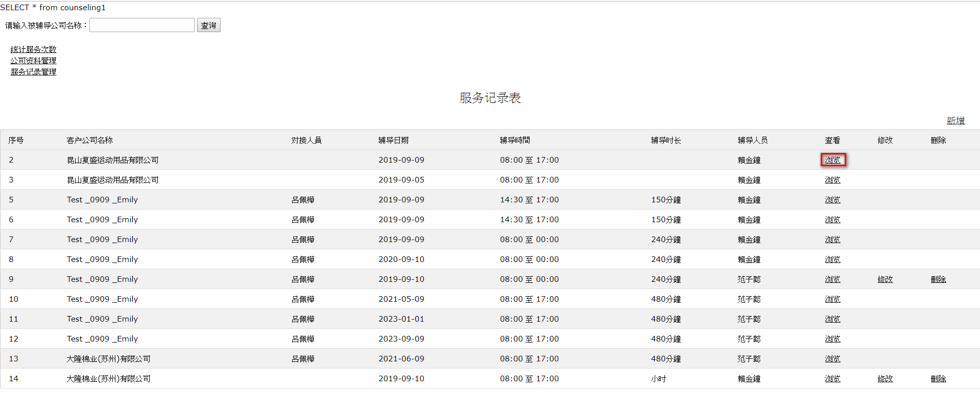Open 服务记录管理 link
Screen dimensions: 980x394
click(x=33, y=72)
